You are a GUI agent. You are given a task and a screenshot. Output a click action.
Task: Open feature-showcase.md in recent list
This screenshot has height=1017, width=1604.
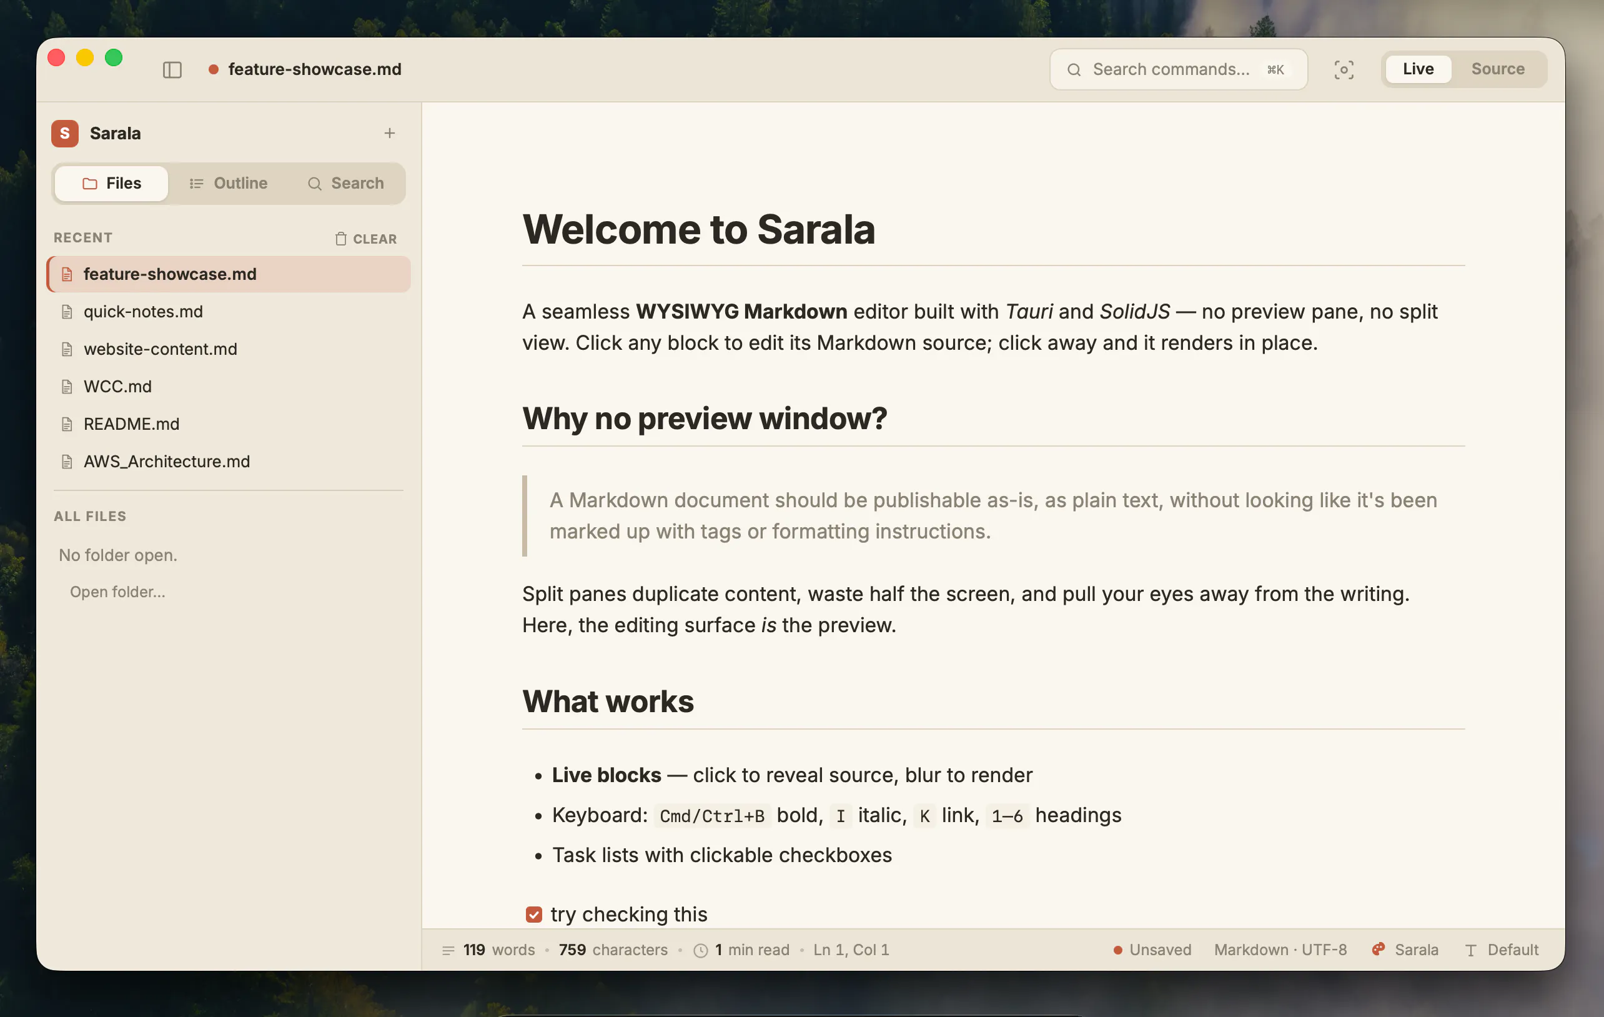pos(229,274)
